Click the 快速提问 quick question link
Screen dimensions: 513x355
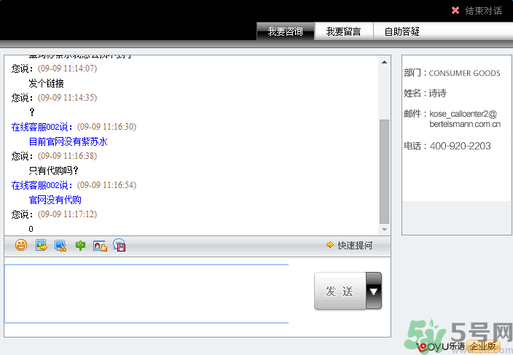355,246
